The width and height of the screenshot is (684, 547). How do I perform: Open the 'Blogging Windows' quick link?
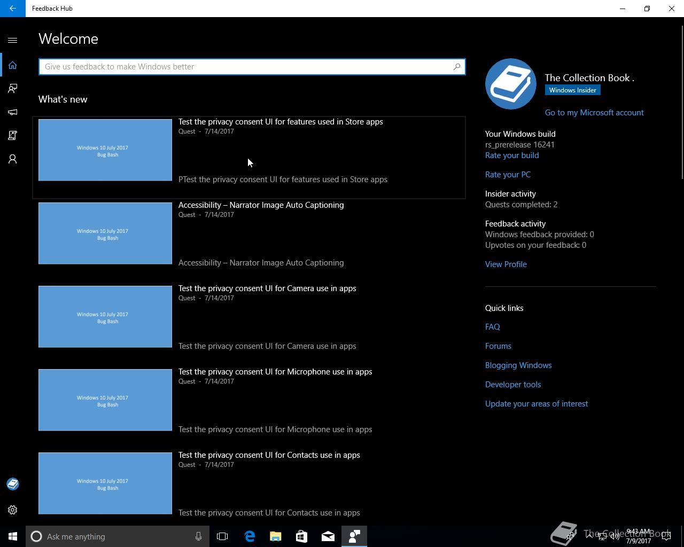point(518,365)
